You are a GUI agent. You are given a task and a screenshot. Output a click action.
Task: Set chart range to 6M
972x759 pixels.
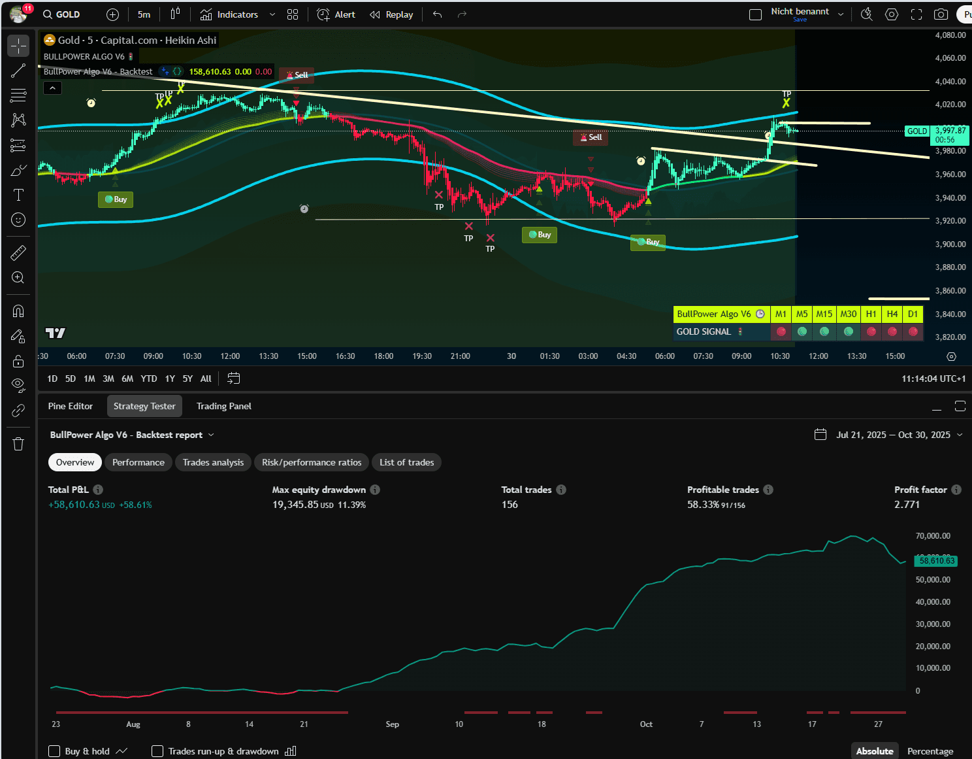coord(127,379)
